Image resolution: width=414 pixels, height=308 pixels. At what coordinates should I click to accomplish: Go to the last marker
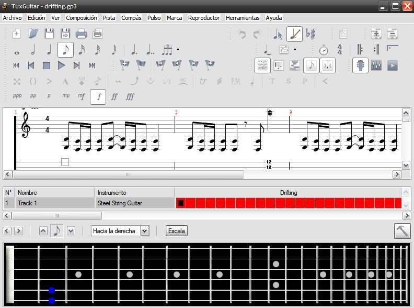pyautogui.click(x=211, y=64)
